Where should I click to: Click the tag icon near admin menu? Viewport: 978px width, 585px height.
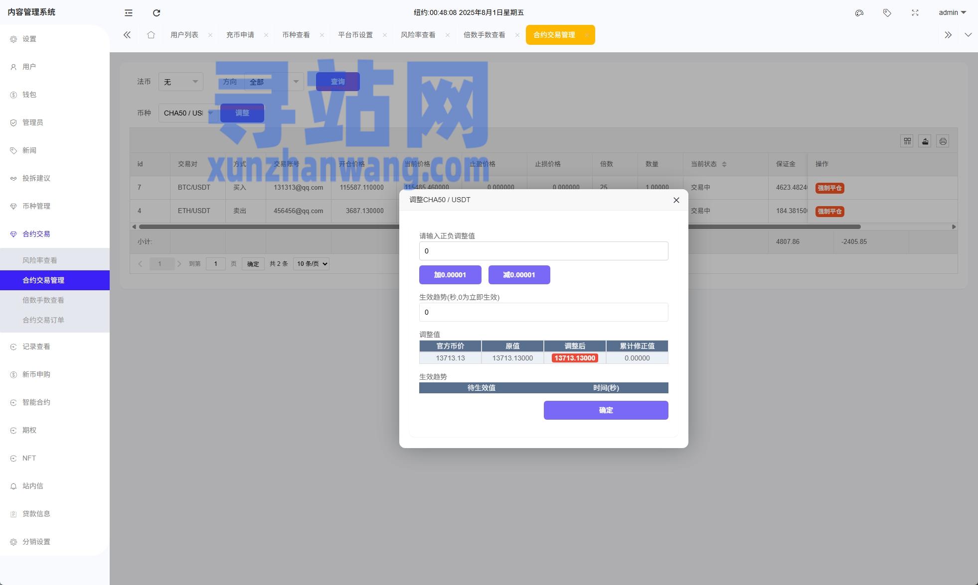pos(886,12)
